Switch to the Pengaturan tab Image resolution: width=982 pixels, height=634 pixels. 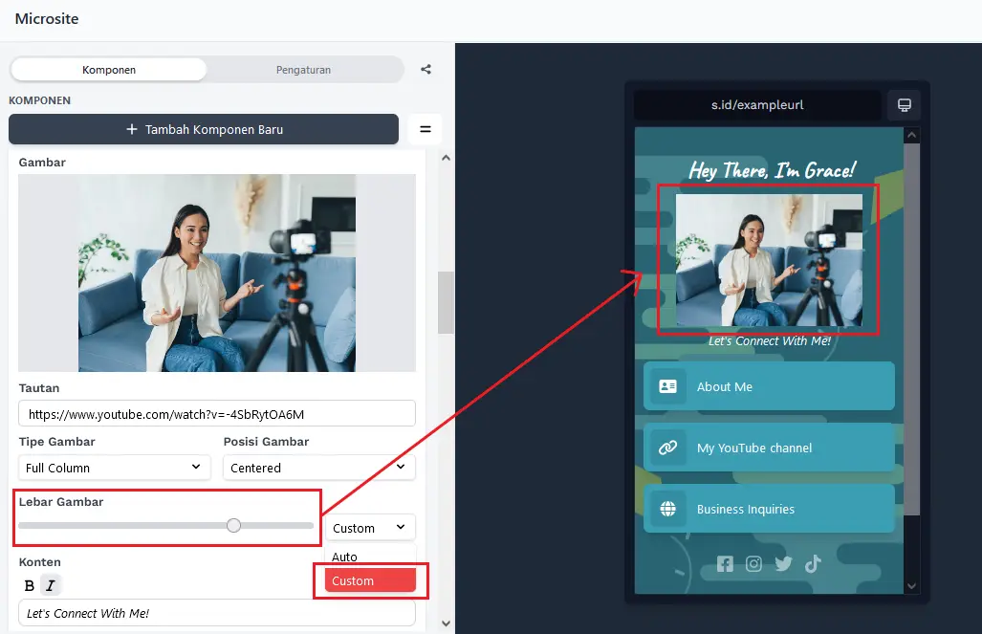303,70
